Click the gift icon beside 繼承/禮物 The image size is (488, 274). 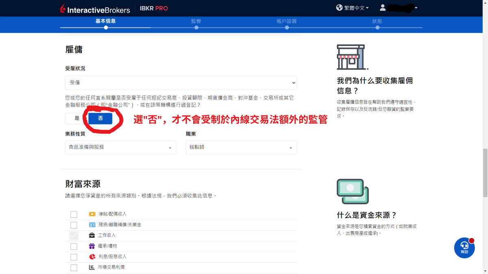coord(91,246)
